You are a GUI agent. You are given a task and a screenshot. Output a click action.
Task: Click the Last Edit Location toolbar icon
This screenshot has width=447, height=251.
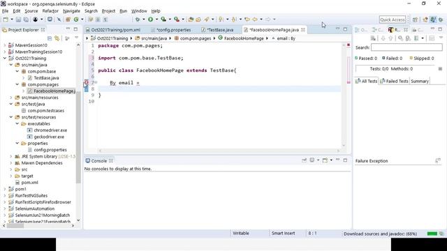click(247, 20)
